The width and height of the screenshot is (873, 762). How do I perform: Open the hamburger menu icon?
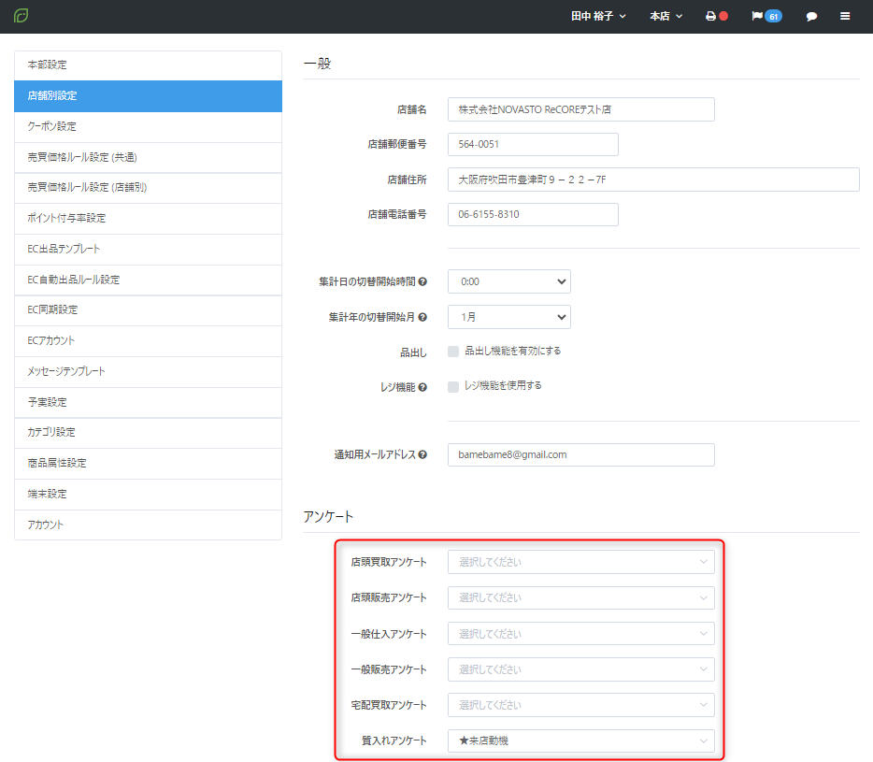click(845, 16)
